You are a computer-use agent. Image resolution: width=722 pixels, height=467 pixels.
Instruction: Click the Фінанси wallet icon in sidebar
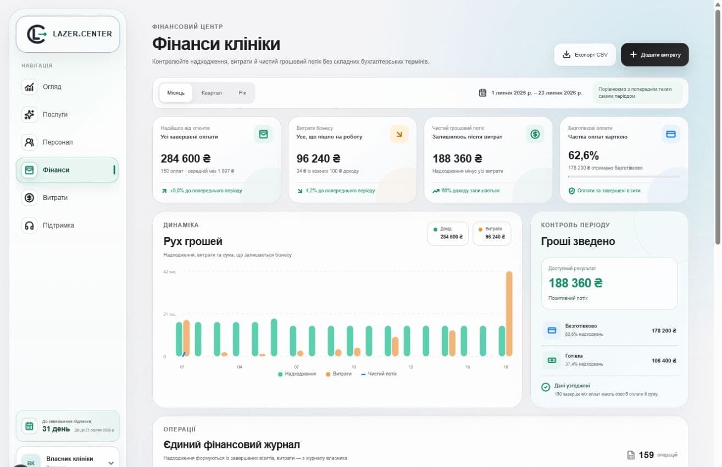[29, 170]
